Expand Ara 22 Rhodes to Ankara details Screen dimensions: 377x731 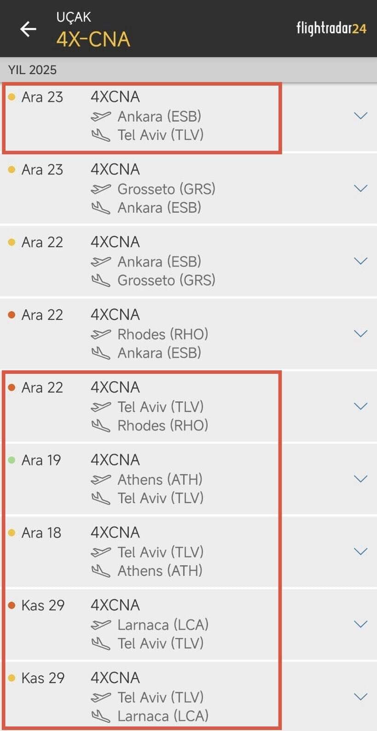(x=360, y=333)
